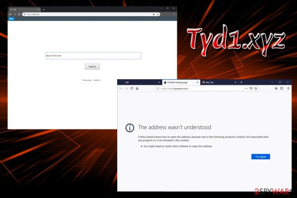This screenshot has width=297, height=198.
Task: Close the Problem loading page tab
Action: 197,82
